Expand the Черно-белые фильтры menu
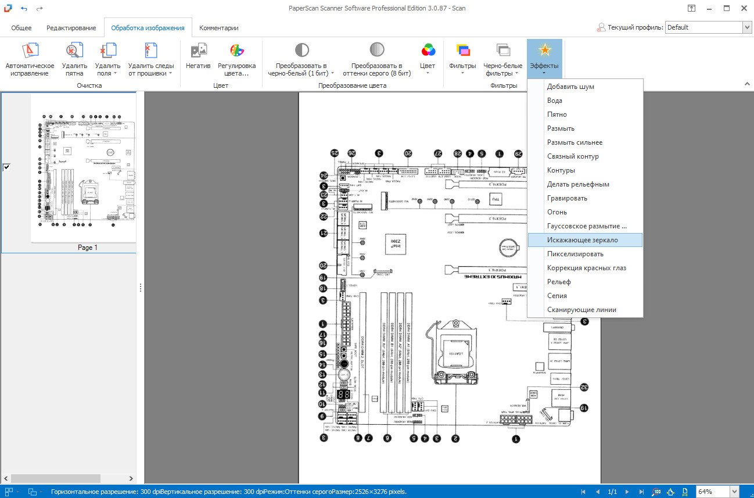Image resolution: width=754 pixels, height=498 pixels. tap(503, 73)
